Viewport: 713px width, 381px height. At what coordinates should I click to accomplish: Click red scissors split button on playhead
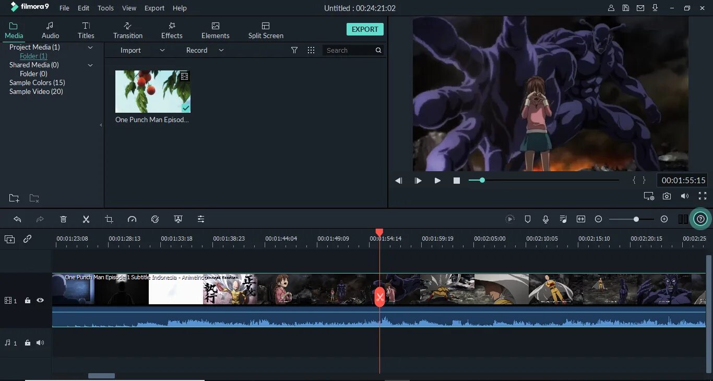coord(379,297)
